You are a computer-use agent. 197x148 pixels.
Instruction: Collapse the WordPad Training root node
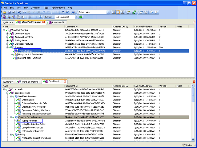click(x=4, y=30)
